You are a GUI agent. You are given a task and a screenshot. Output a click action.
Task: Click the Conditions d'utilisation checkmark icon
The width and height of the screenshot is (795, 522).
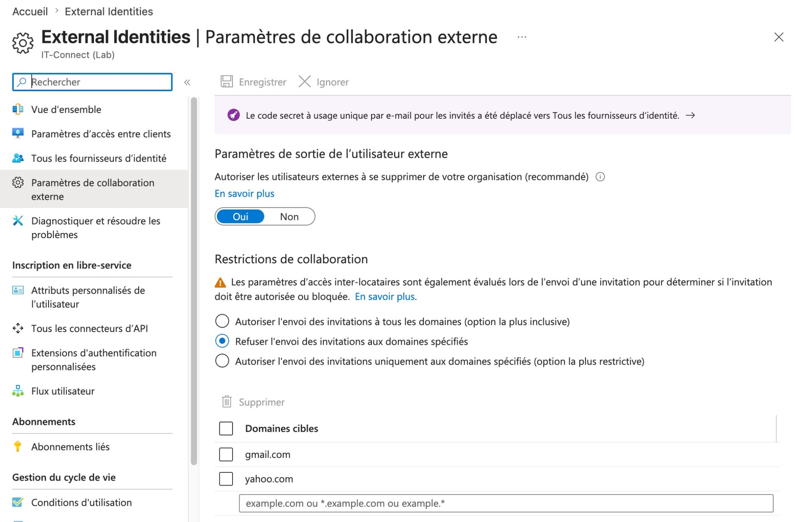[x=18, y=502]
